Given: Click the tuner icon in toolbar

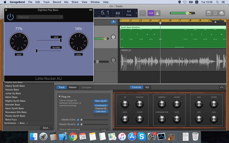Looking at the screenshot, I should 143,13.
